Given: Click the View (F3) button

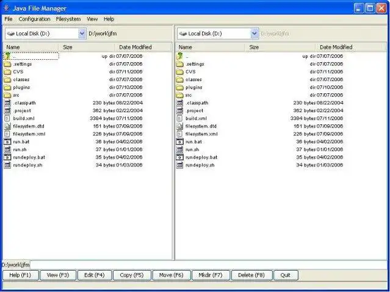Looking at the screenshot, I should click(x=58, y=275).
